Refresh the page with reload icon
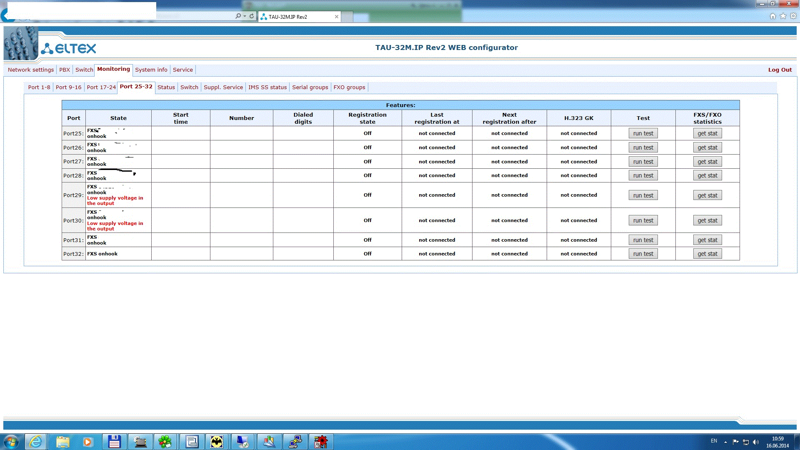The image size is (800, 450). coord(252,16)
